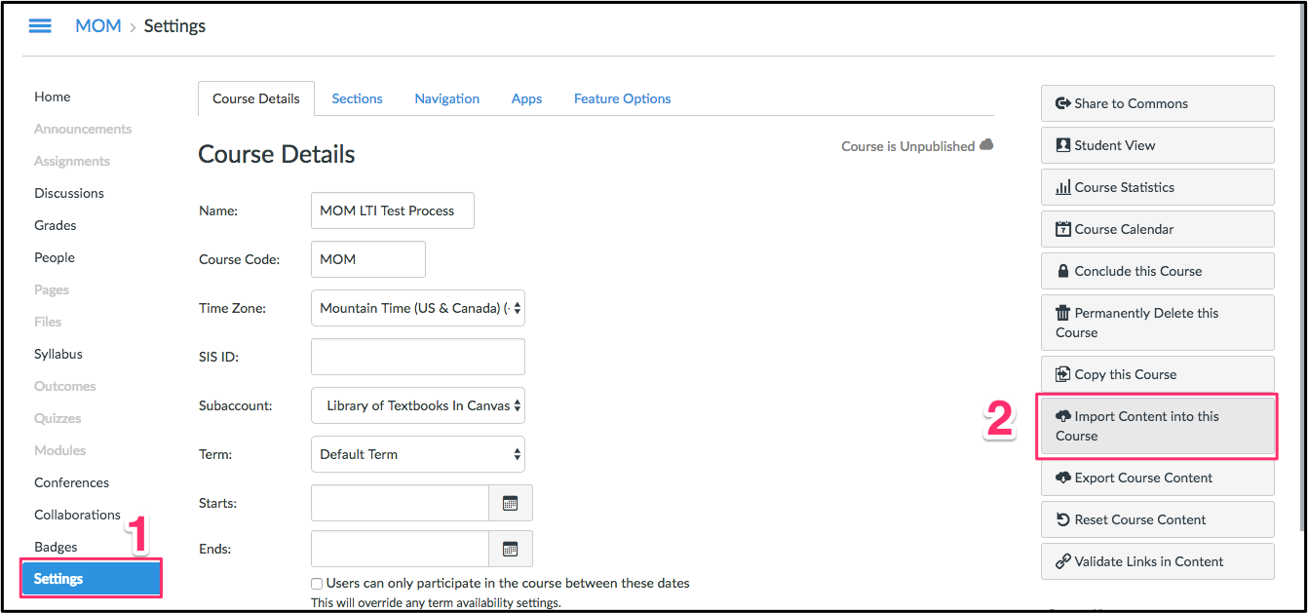
Task: Switch to the Sections tab
Action: pyautogui.click(x=357, y=98)
